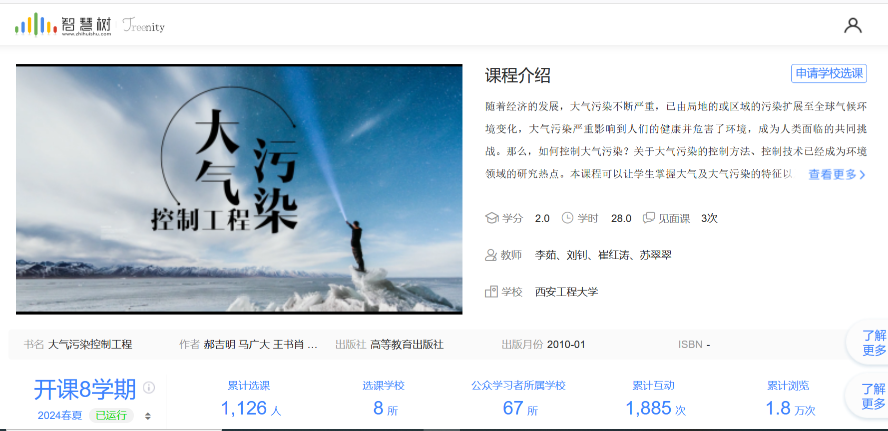Click the truncated author names text
The width and height of the screenshot is (888, 431).
[260, 345]
